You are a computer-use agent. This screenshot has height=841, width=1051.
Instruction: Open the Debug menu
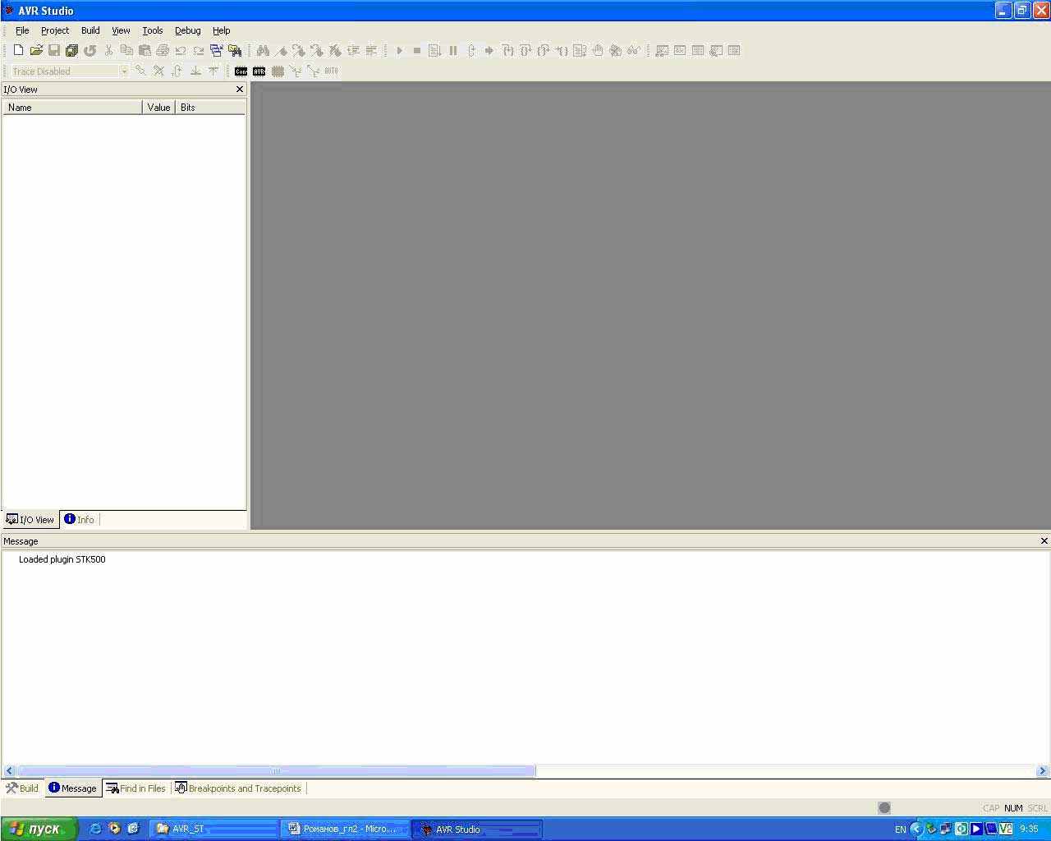click(188, 30)
